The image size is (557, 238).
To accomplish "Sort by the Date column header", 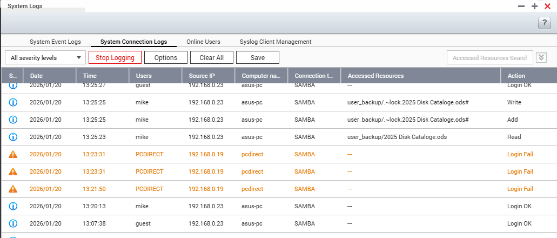I will [x=36, y=76].
